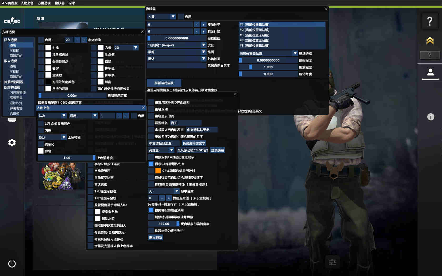Open the settings gear on left sidebar

[12, 142]
